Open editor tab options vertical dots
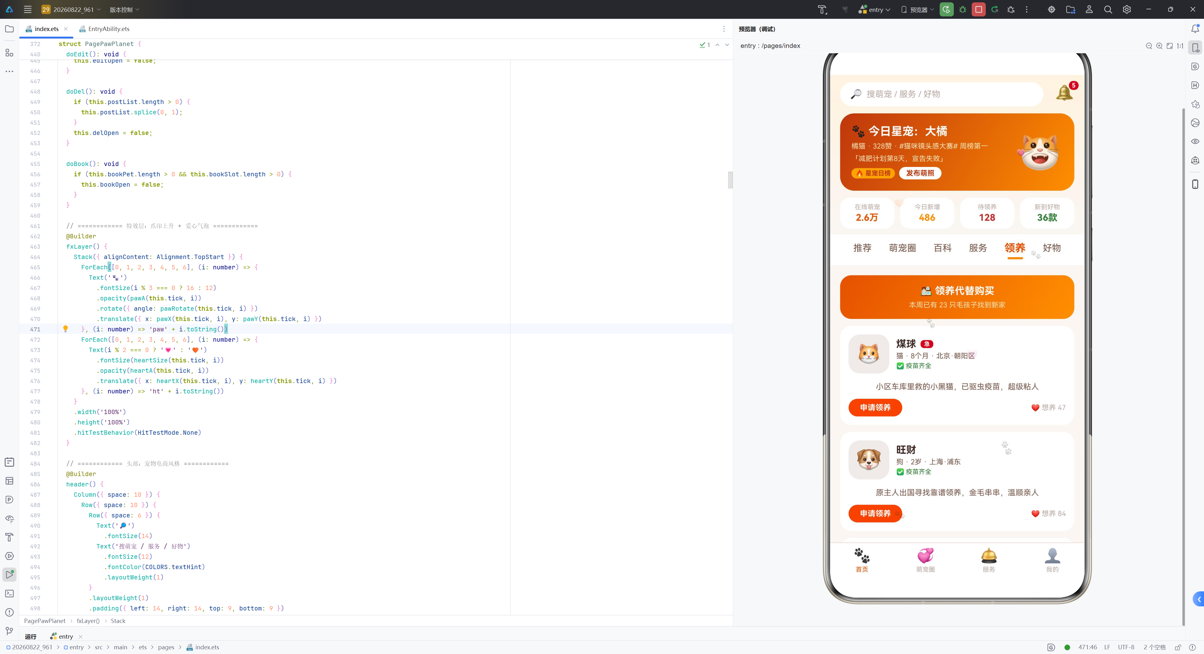Viewport: 1204px width, 654px height. pyautogui.click(x=724, y=29)
